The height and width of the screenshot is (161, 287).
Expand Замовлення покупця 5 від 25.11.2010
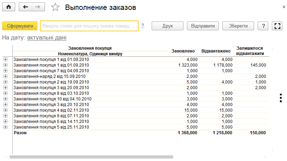pyautogui.click(x=6, y=128)
